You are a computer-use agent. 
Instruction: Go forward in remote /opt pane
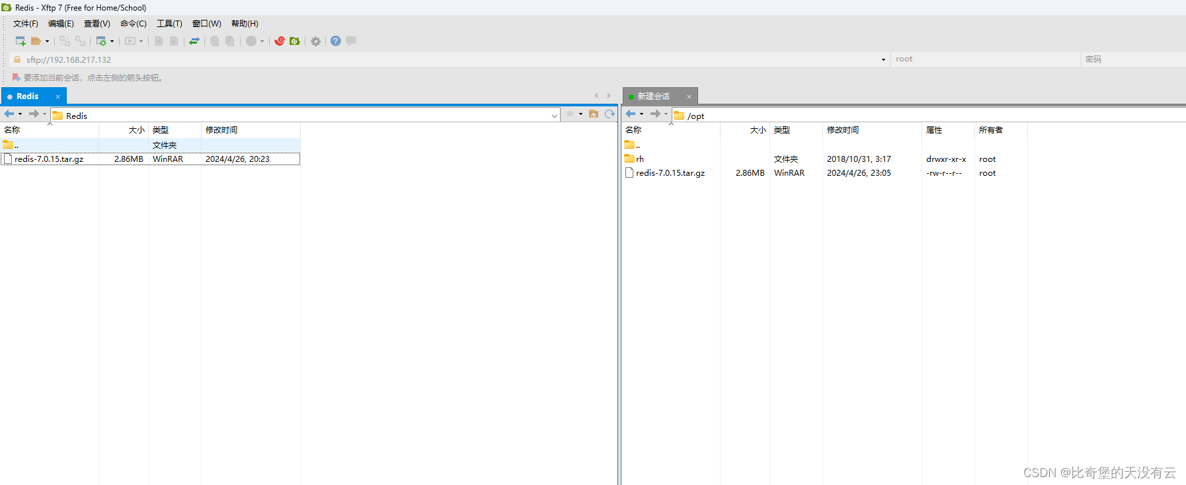tap(655, 114)
